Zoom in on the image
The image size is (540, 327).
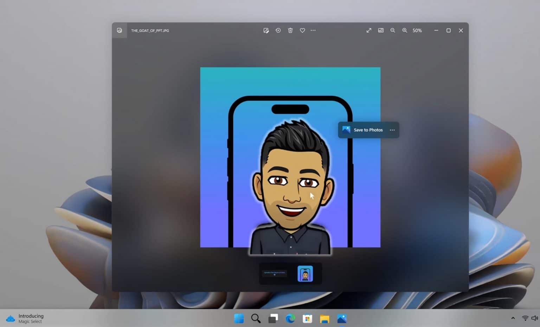[405, 30]
